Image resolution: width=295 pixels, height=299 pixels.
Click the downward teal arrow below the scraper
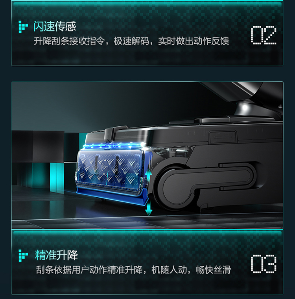click(149, 208)
